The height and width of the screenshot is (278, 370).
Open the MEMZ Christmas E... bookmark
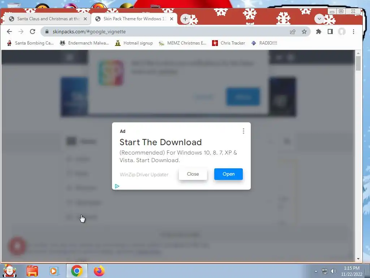tap(182, 43)
